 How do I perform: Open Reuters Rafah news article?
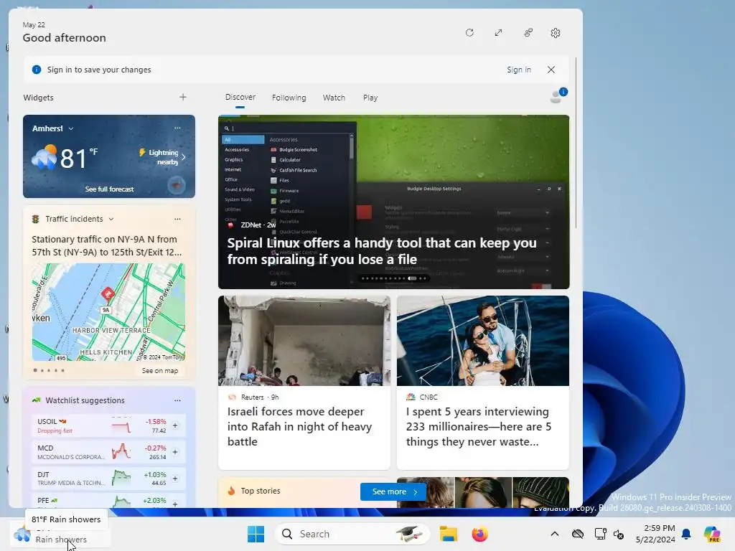tap(304, 382)
